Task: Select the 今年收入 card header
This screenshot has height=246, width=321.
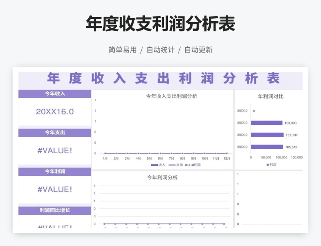Action: 55,94
